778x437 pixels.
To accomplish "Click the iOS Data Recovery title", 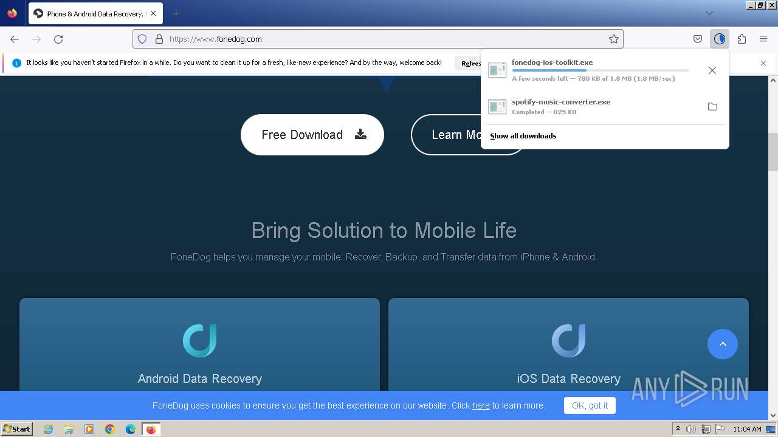I will click(x=569, y=379).
